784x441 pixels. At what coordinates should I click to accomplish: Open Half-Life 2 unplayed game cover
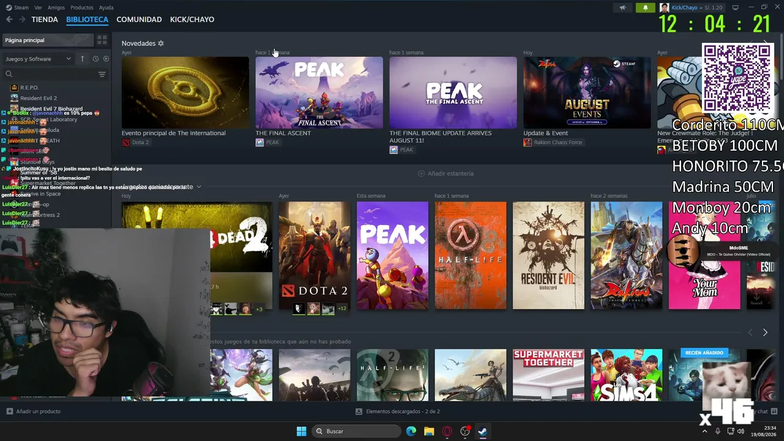(393, 375)
